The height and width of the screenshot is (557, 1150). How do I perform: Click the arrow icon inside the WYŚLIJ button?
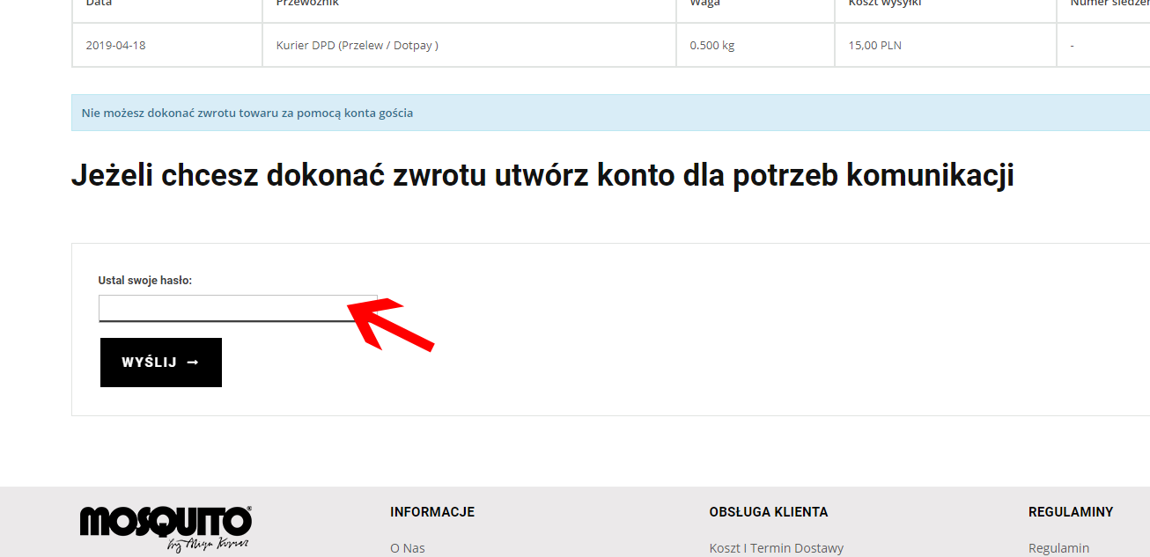coord(193,363)
